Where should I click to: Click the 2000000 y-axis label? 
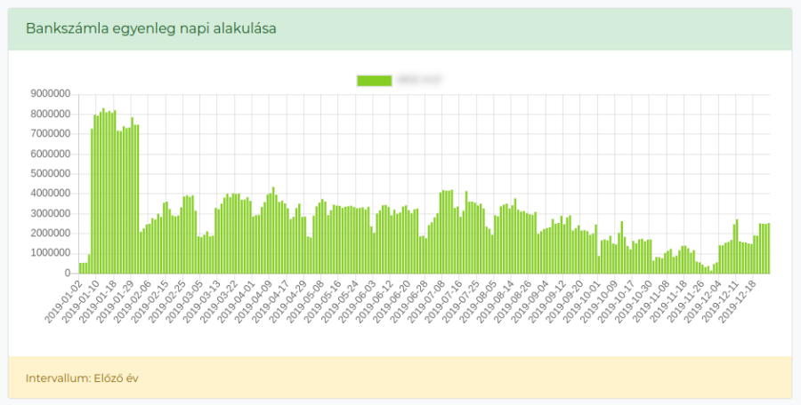(50, 234)
